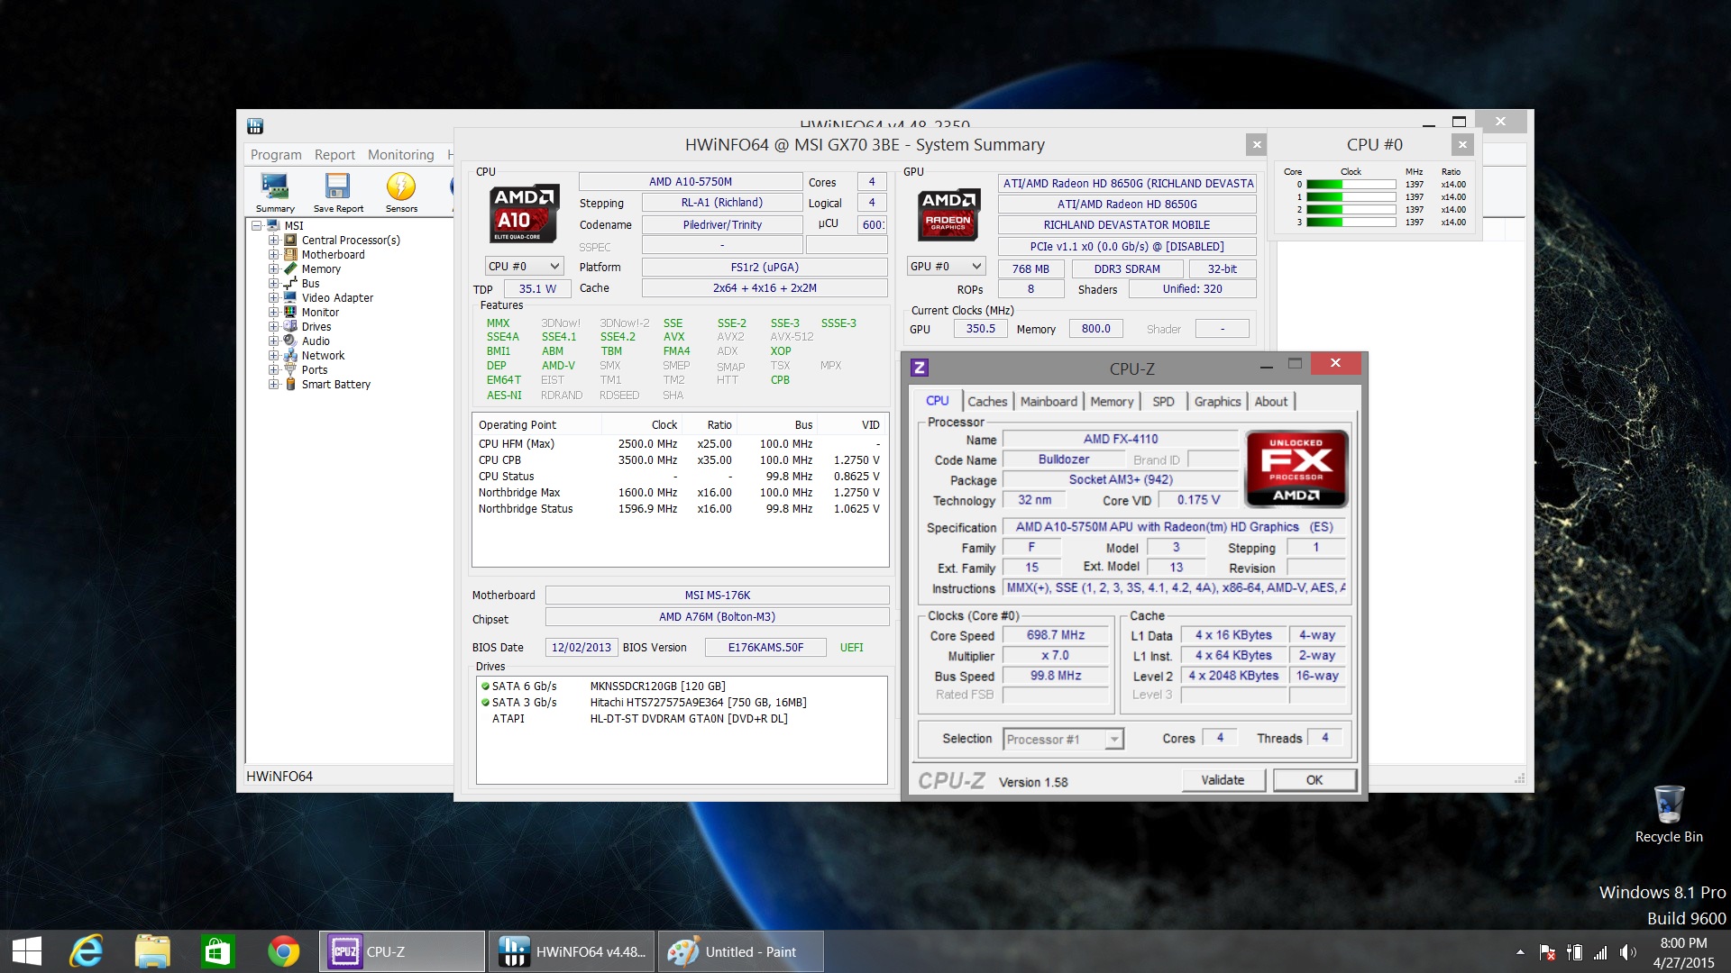The image size is (1731, 973).
Task: Switch to the SPD tab in CPU-Z
Action: [x=1163, y=402]
